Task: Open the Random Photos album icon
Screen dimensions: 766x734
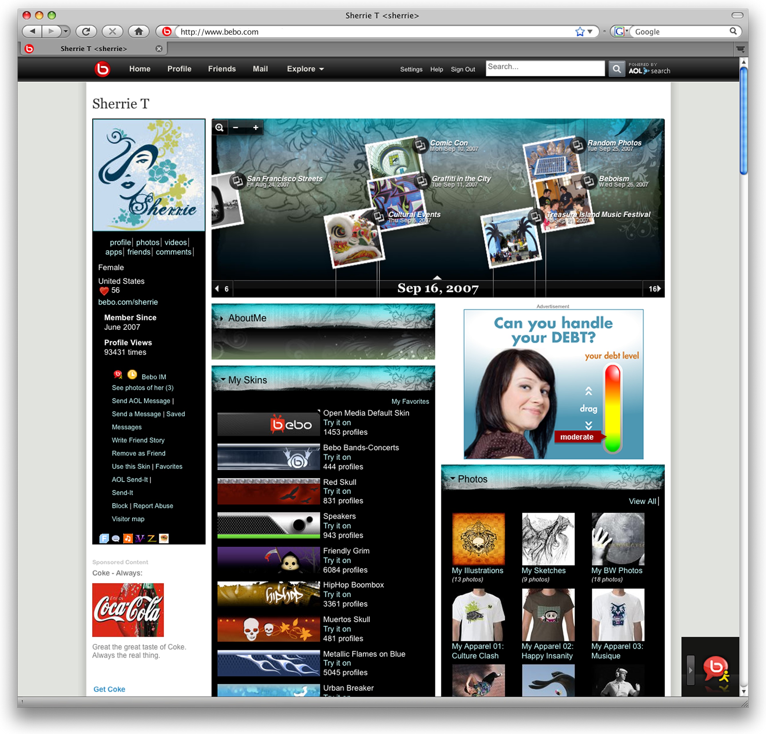Action: (x=578, y=145)
